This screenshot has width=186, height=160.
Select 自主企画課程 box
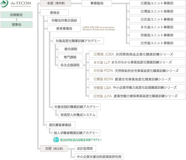pos(71,65)
